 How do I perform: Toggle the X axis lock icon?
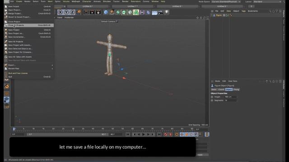click(x=60, y=12)
